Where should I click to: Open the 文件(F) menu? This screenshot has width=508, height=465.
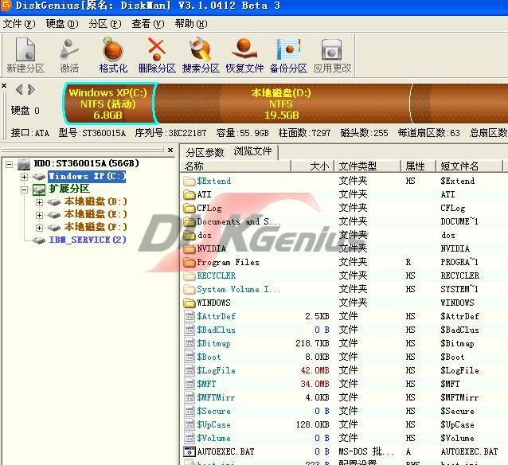[x=19, y=24]
